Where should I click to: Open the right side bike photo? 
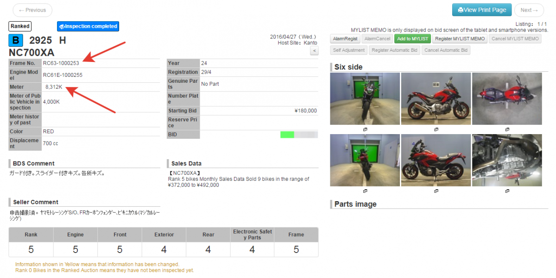pyautogui.click(x=436, y=99)
